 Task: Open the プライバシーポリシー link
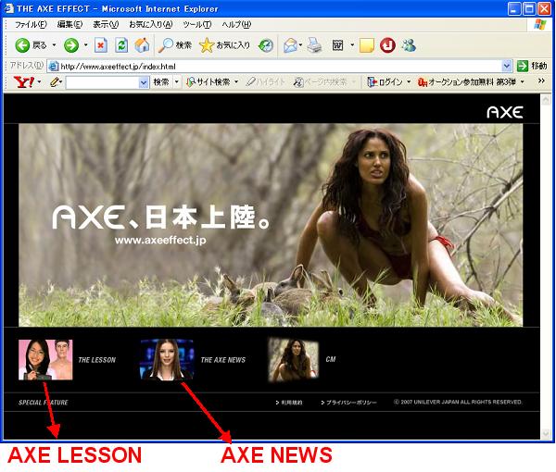pos(349,404)
